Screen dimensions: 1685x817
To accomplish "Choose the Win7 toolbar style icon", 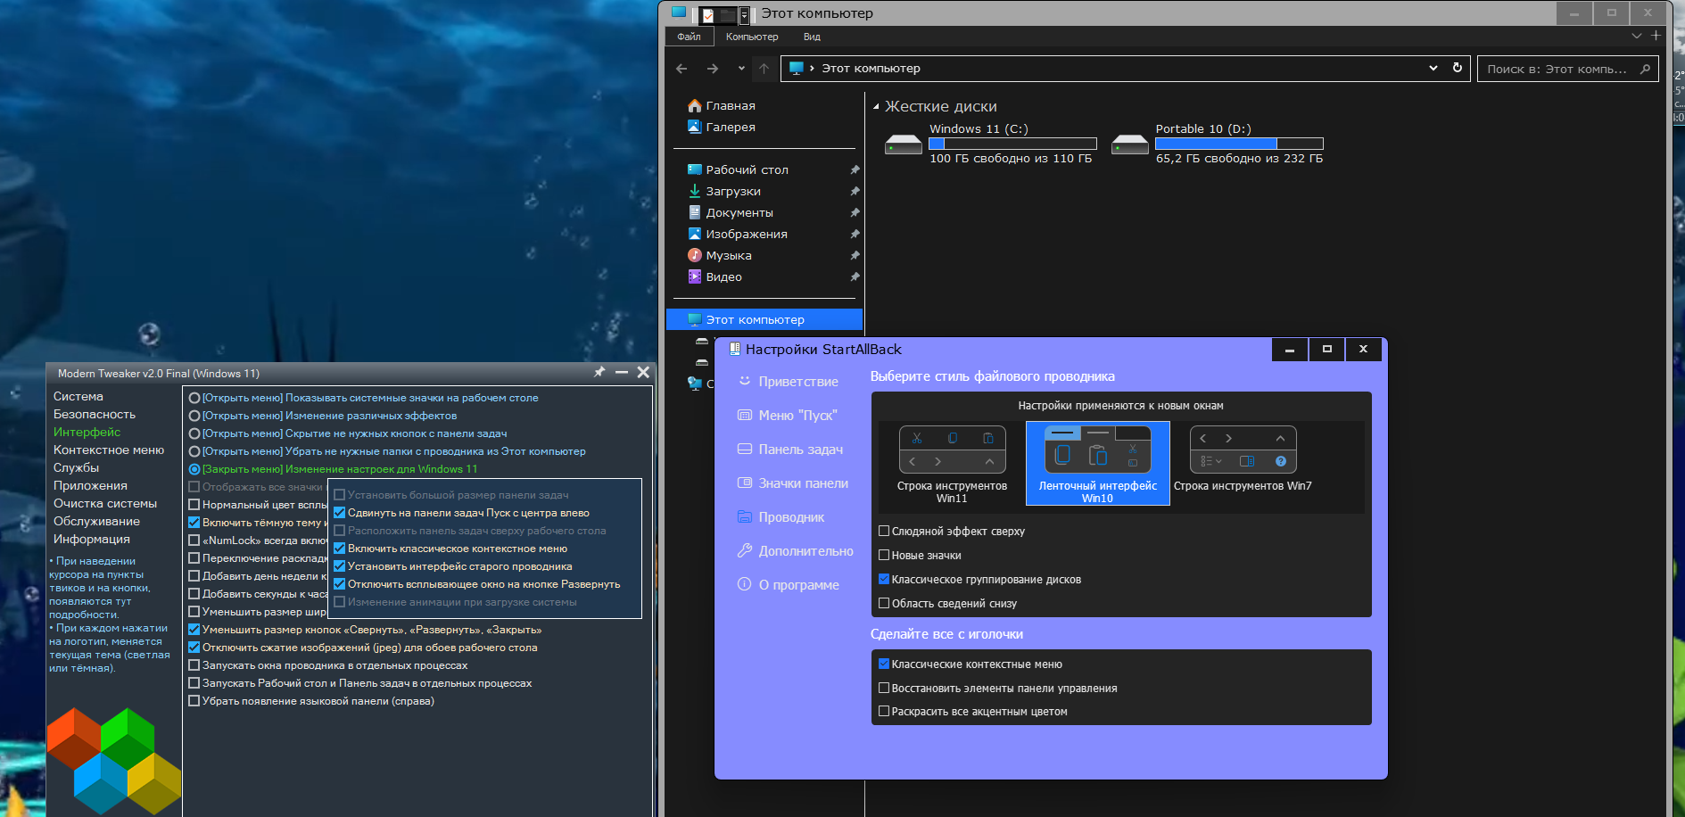I will pyautogui.click(x=1243, y=450).
